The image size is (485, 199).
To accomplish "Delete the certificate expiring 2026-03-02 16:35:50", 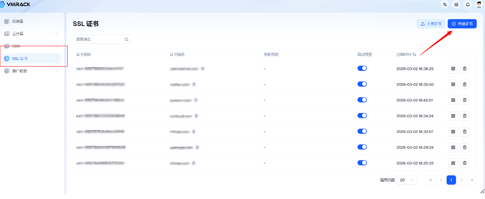I will [x=464, y=84].
